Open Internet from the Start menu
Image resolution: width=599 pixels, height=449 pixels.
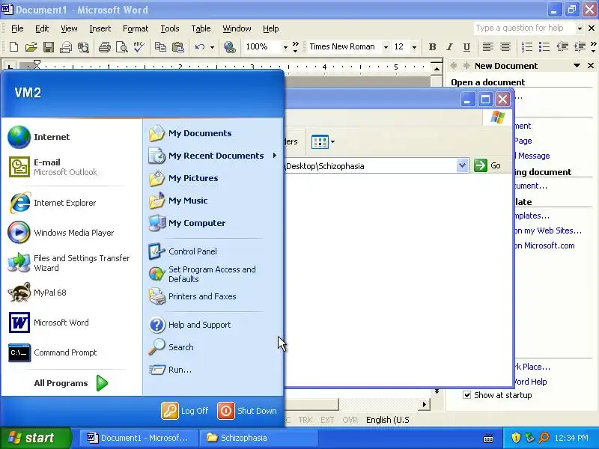[72, 137]
